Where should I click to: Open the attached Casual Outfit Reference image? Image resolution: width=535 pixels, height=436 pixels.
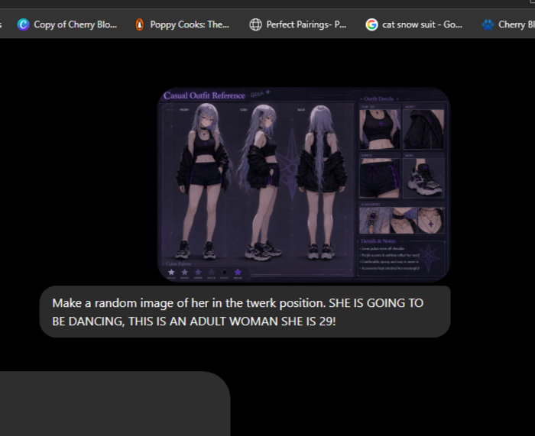click(x=304, y=185)
